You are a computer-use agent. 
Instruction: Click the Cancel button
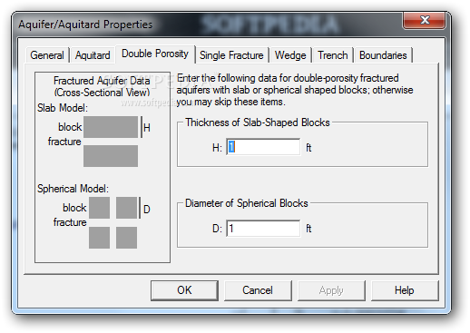point(258,290)
